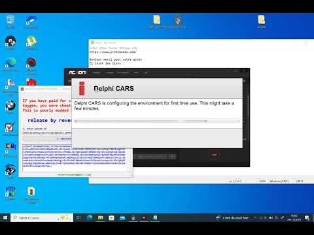Open the folder icon at top right
Viewport: 314px width, 235px height.
tap(261, 20)
